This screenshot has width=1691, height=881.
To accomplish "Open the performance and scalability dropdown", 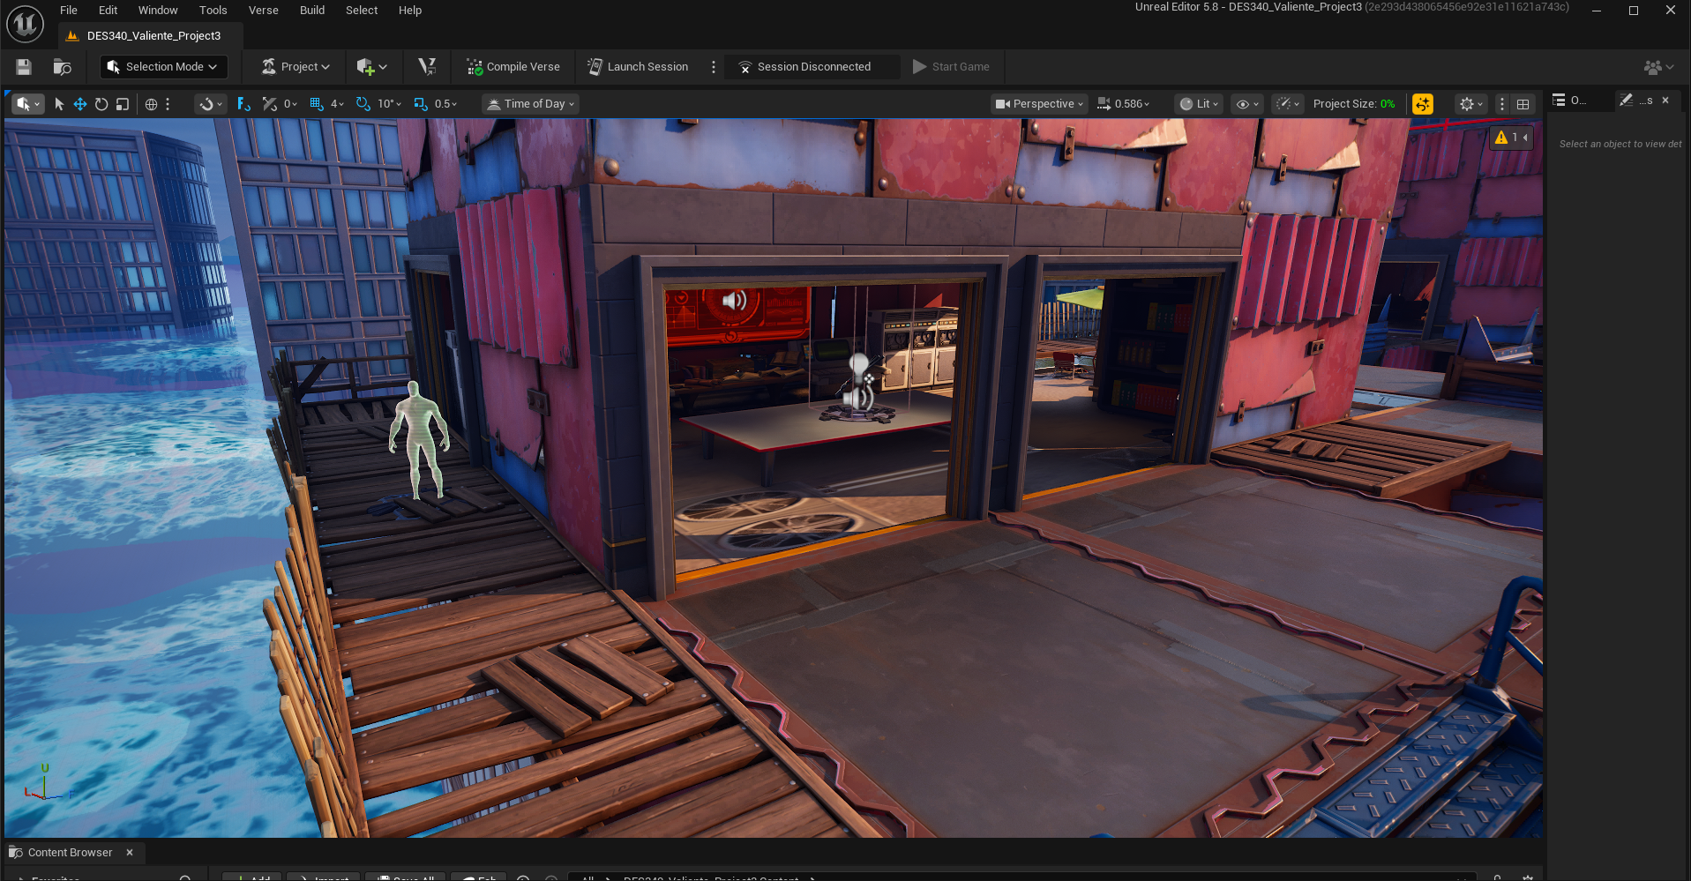I will [x=1288, y=104].
